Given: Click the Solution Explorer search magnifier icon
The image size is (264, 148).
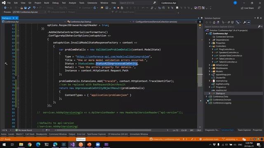Looking at the screenshot, I should pos(259,26).
